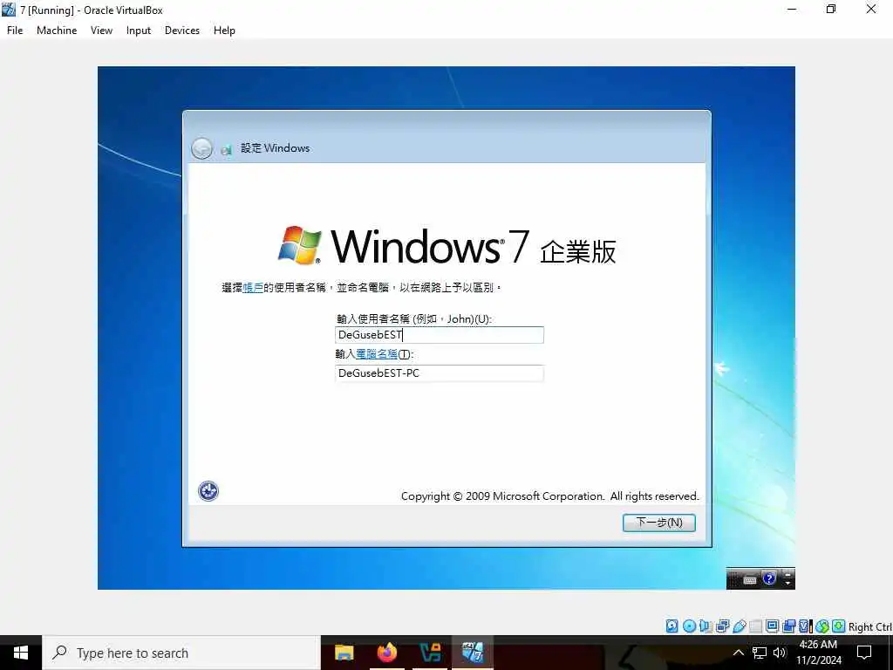893x670 pixels.
Task: Click the display indicator in VirtualBox status bar
Action: coord(773,626)
